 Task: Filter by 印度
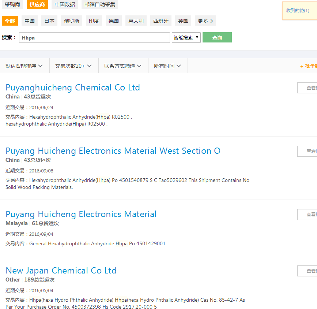(94, 21)
